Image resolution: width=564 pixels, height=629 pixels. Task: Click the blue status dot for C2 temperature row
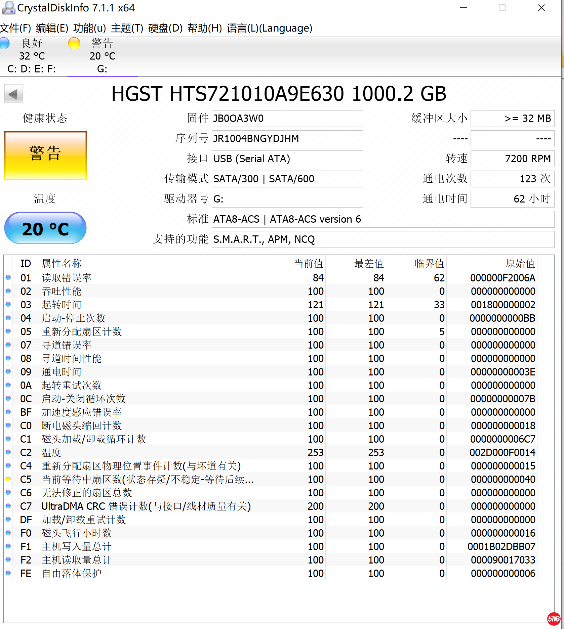coord(8,452)
